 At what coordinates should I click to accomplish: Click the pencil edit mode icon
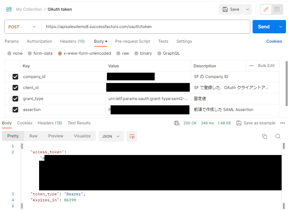(x=266, y=9)
